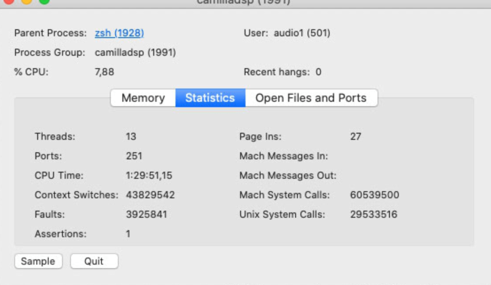Image resolution: width=491 pixels, height=285 pixels.
Task: Click the Recent hangs value 0
Action: point(319,72)
